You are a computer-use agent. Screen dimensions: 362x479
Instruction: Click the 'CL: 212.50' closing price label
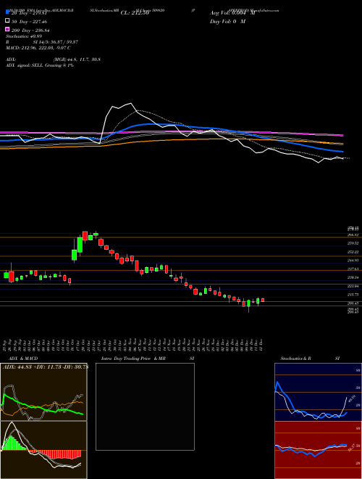(135, 13)
